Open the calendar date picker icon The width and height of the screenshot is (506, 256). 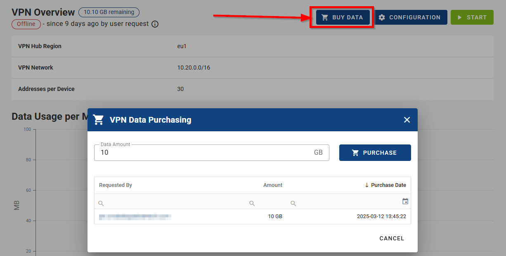pyautogui.click(x=405, y=201)
